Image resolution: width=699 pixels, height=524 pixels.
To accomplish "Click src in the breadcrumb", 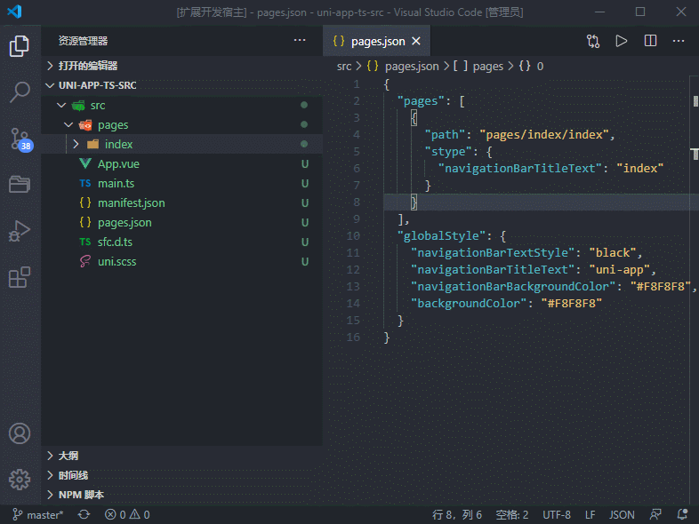I will (x=344, y=67).
